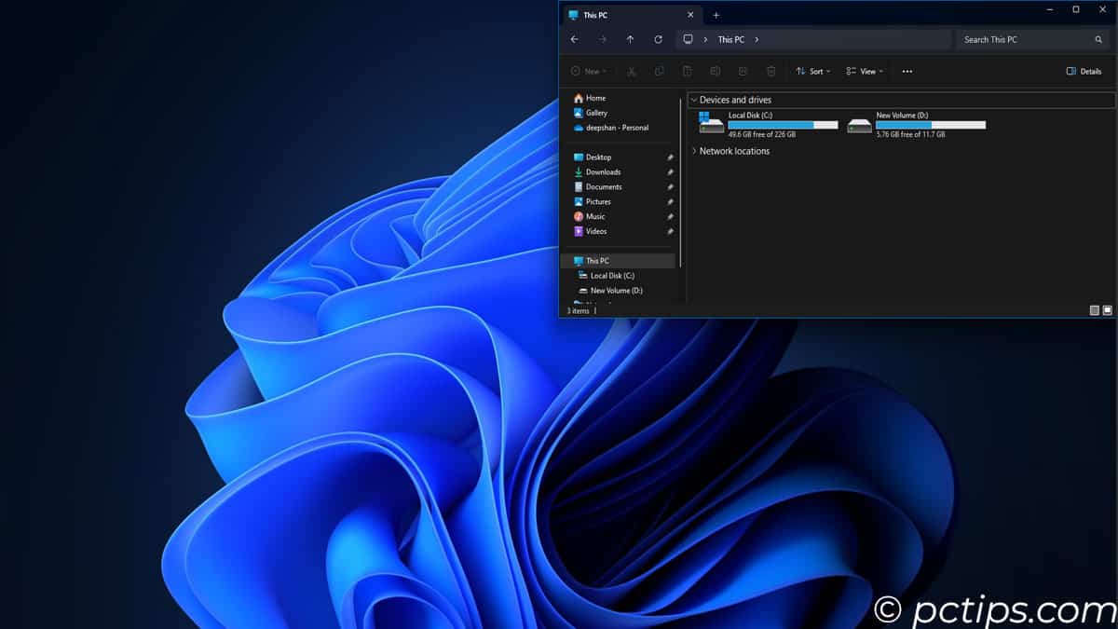Click the Copy icon in the toolbar
Screen dimensions: 1118x629
tap(659, 71)
